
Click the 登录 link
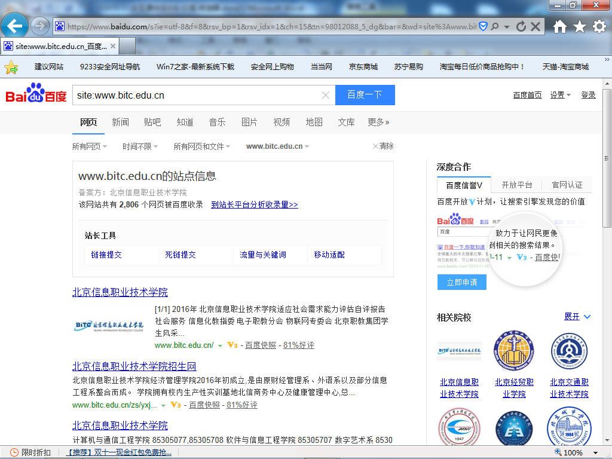click(588, 95)
